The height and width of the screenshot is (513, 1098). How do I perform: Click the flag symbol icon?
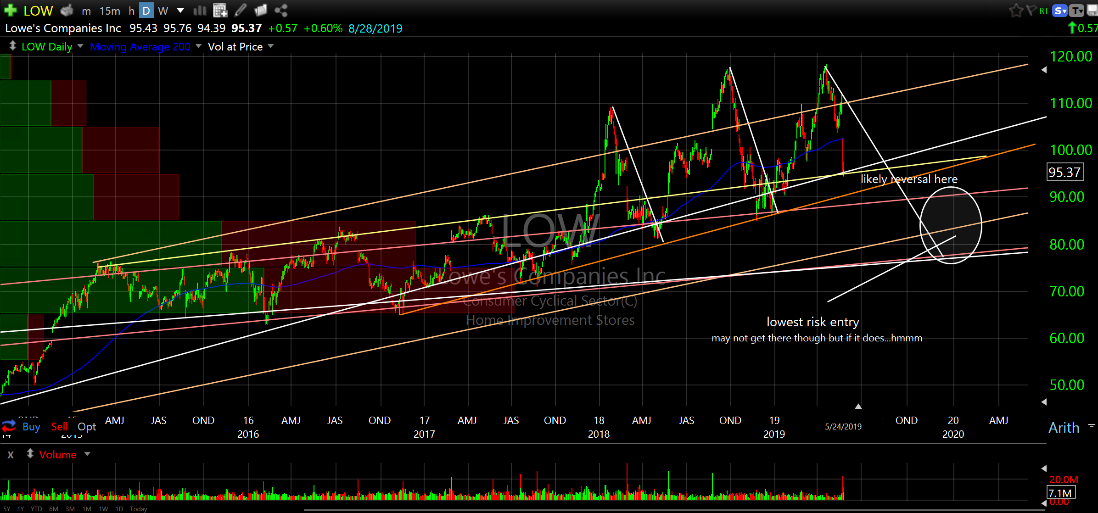[1031, 10]
